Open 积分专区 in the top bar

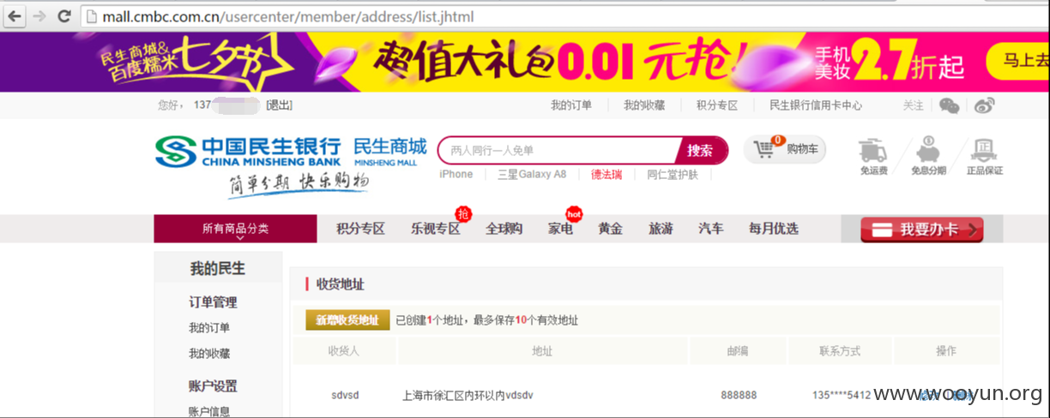(717, 105)
